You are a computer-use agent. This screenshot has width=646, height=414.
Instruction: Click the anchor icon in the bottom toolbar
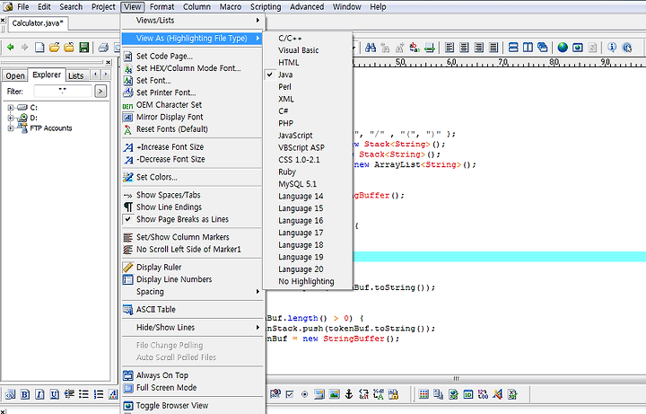349,394
